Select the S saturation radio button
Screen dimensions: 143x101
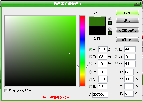click(x=90, y=57)
